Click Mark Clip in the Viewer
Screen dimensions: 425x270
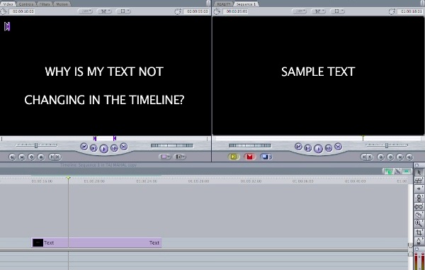pos(22,157)
